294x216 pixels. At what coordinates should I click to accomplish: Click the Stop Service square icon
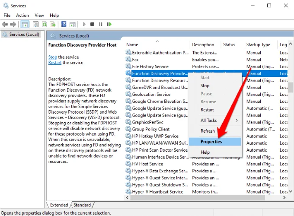pyautogui.click(x=92, y=24)
